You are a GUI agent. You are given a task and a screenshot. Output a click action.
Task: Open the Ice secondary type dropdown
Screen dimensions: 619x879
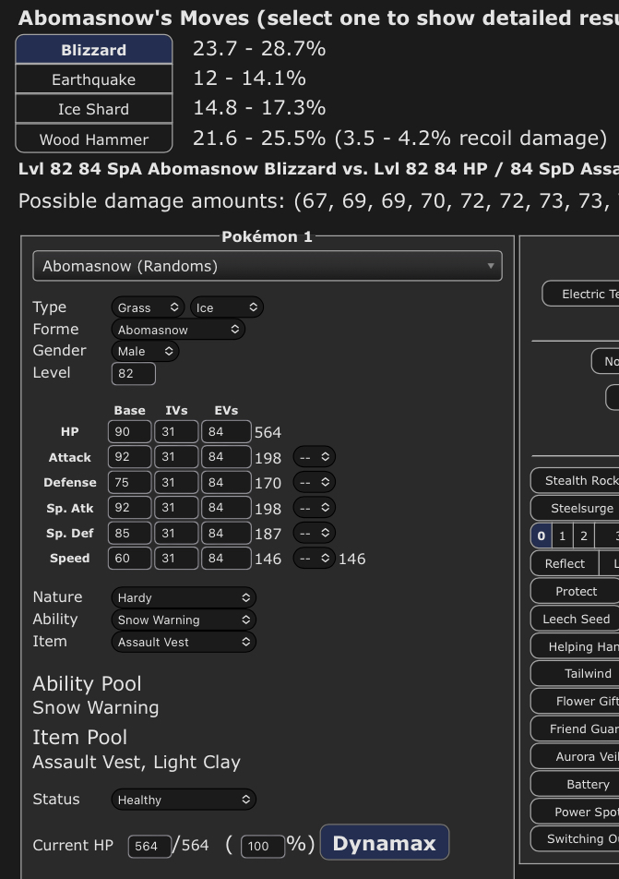(x=227, y=307)
